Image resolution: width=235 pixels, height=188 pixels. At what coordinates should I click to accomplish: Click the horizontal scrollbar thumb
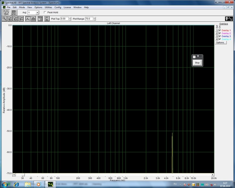(x=23, y=175)
